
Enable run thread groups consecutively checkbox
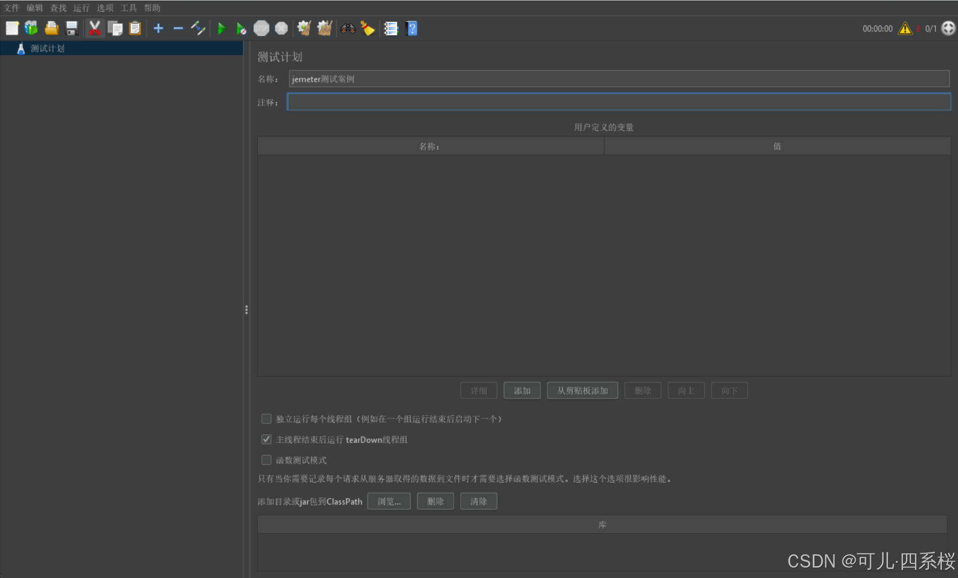[267, 419]
